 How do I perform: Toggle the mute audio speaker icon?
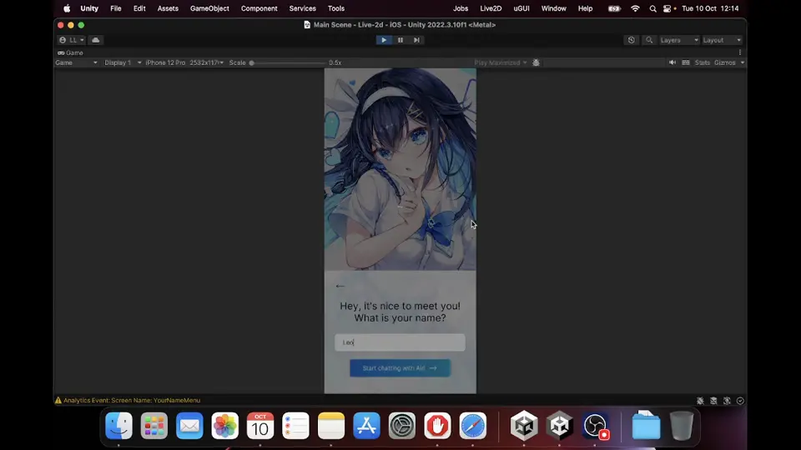(673, 62)
